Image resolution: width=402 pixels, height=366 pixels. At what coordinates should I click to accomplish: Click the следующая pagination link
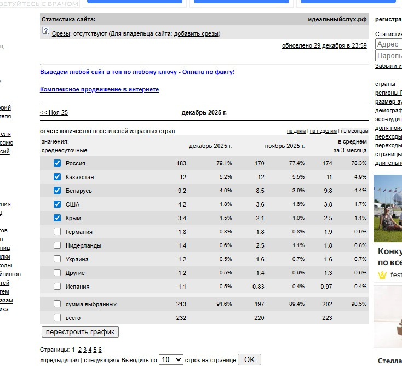[x=100, y=360]
